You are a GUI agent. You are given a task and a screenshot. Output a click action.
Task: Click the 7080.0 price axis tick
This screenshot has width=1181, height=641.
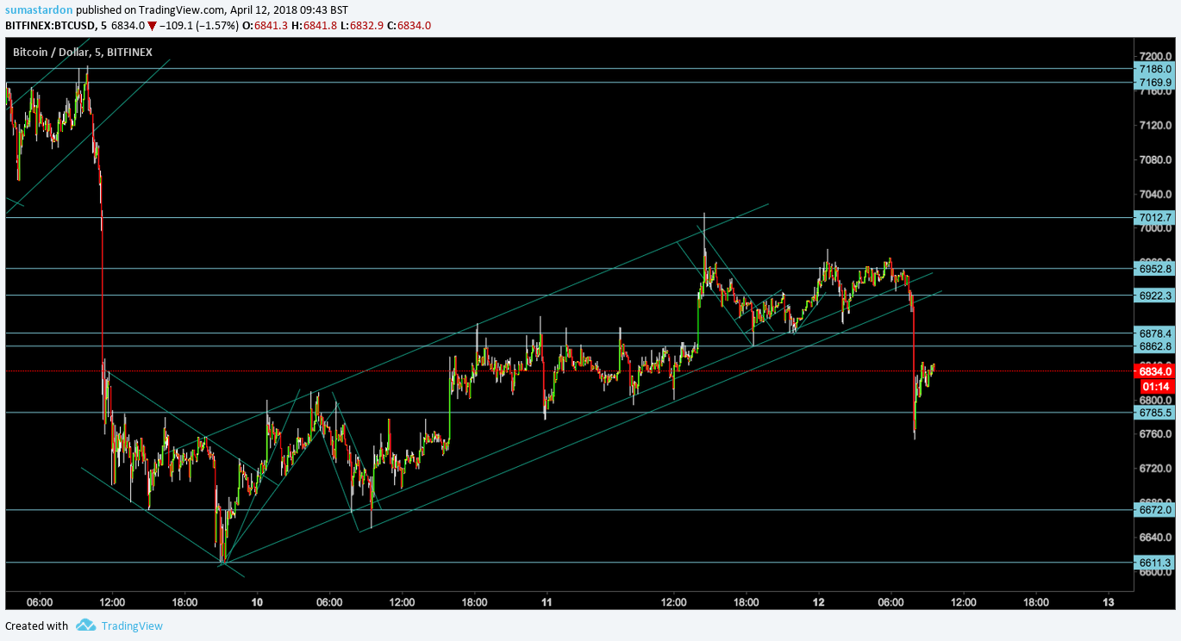pos(1155,159)
